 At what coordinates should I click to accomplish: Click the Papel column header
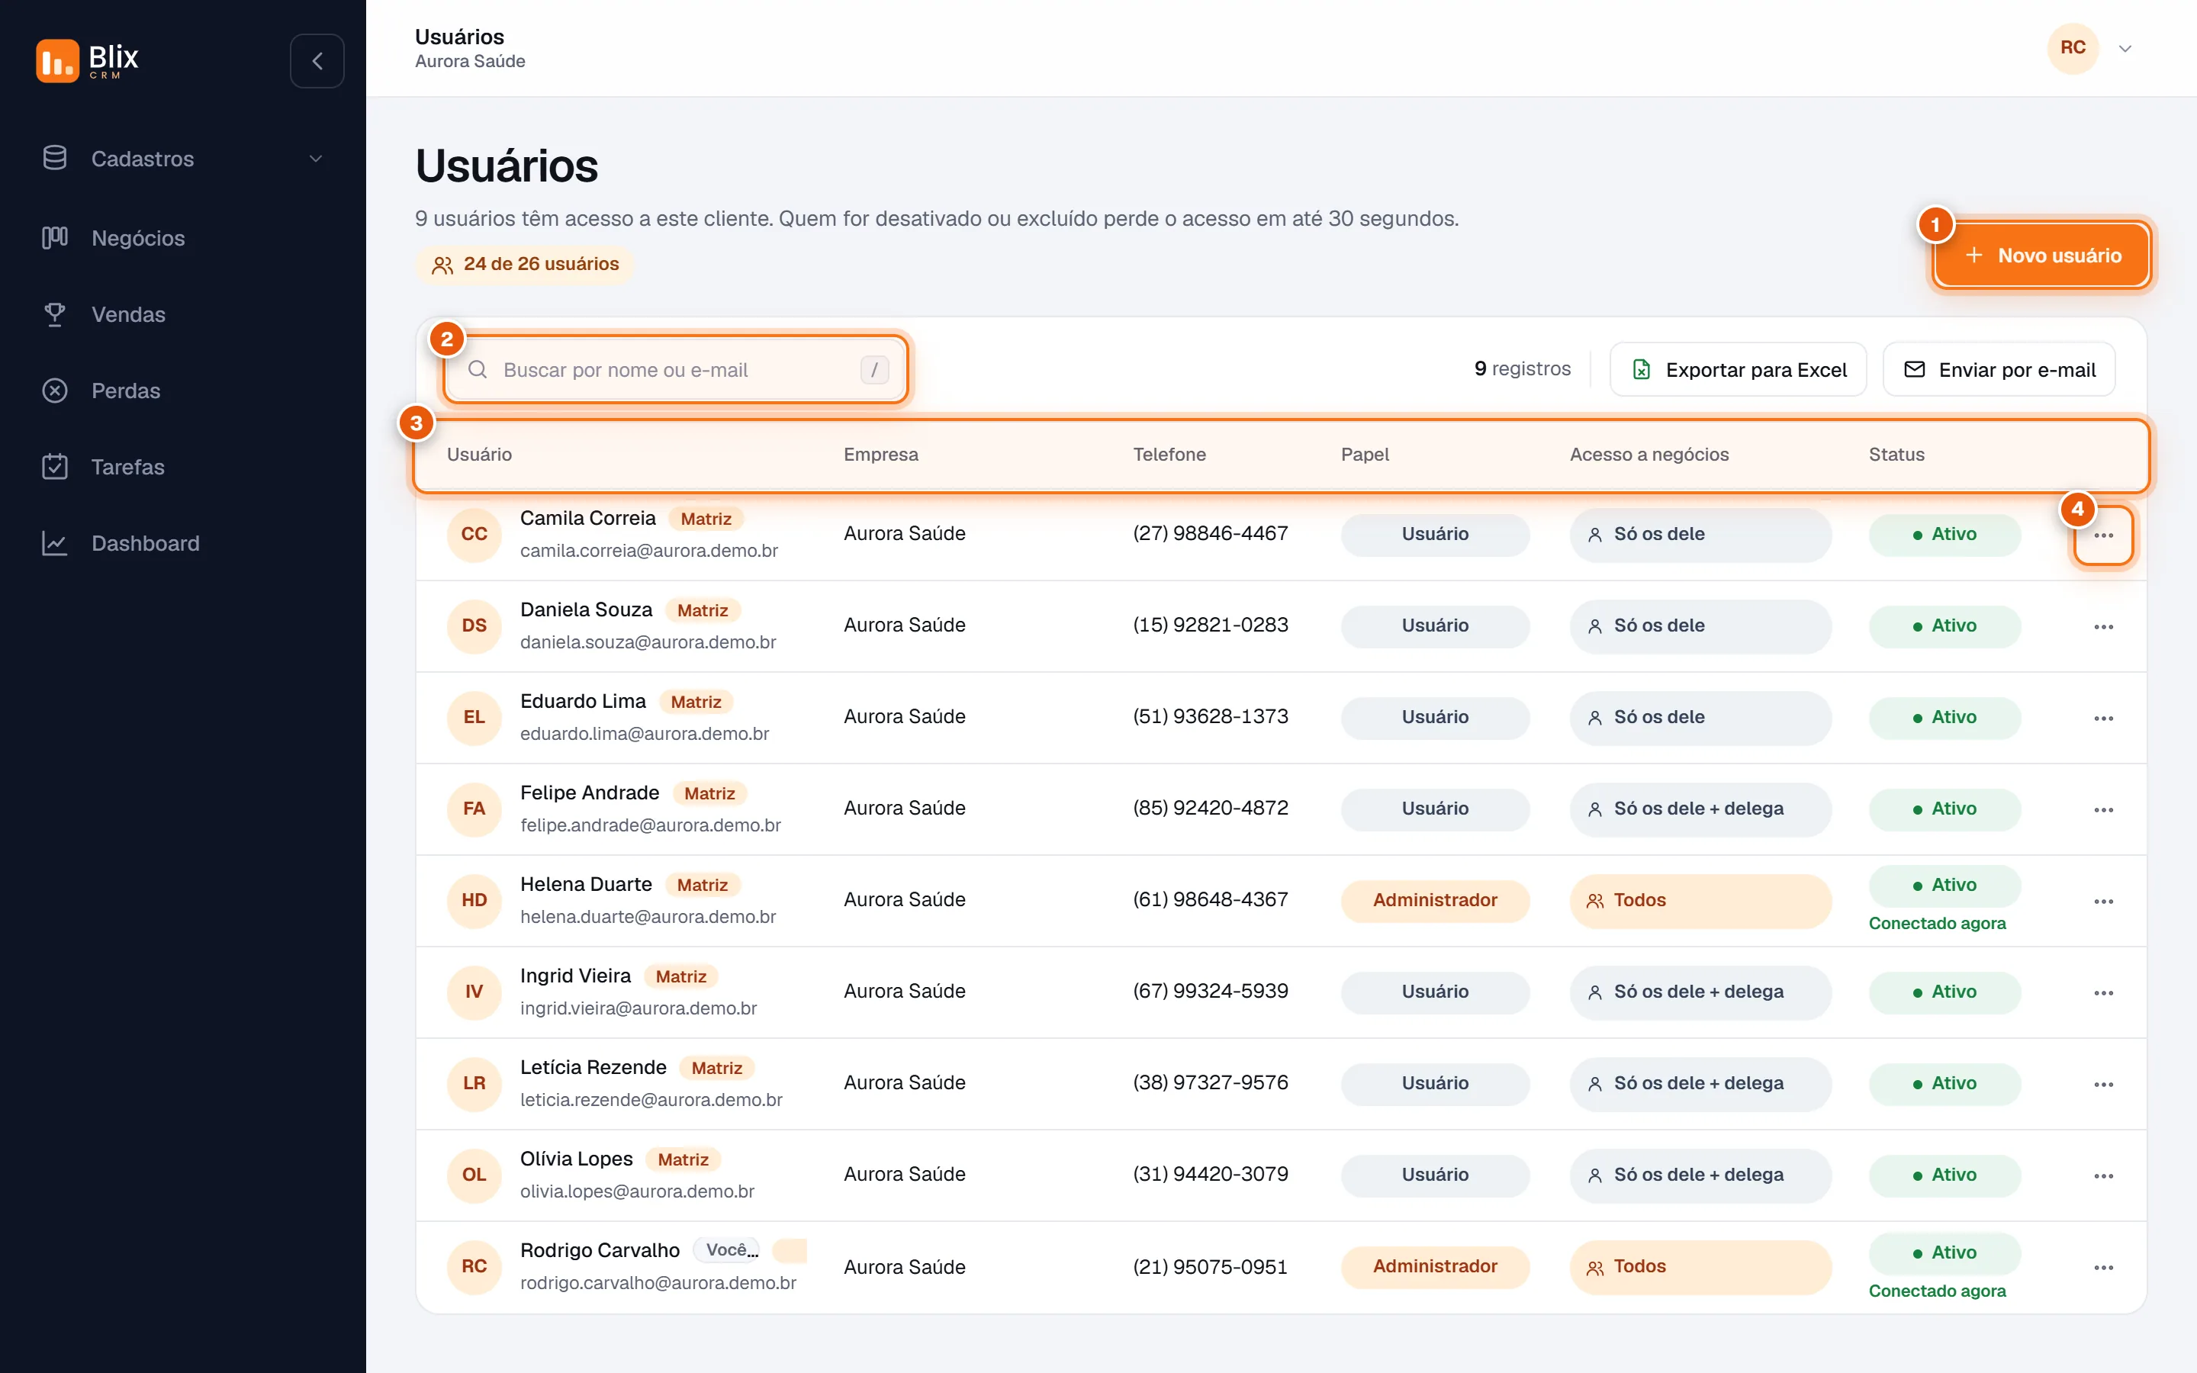point(1365,454)
